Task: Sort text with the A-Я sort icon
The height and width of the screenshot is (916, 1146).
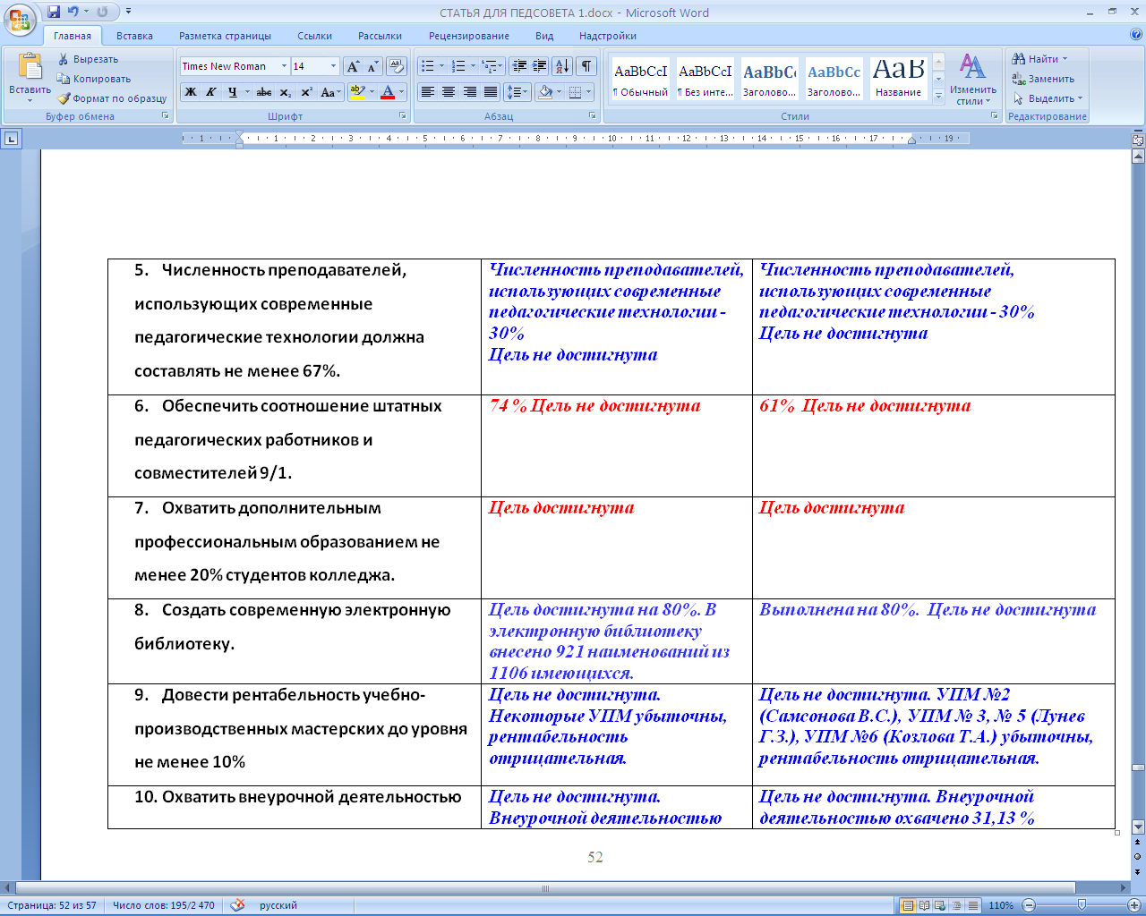Action: pos(562,67)
